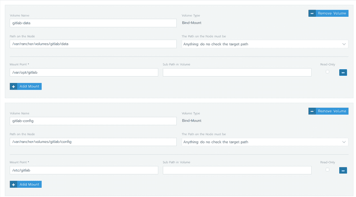Focus the /var/rancher/volumes/gitlab/data path field
The width and height of the screenshot is (356, 197).
[93, 44]
